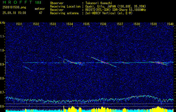This screenshot has width=176, height=112.
Task: Click the 1534 time marker
Action: (x=69, y=24)
